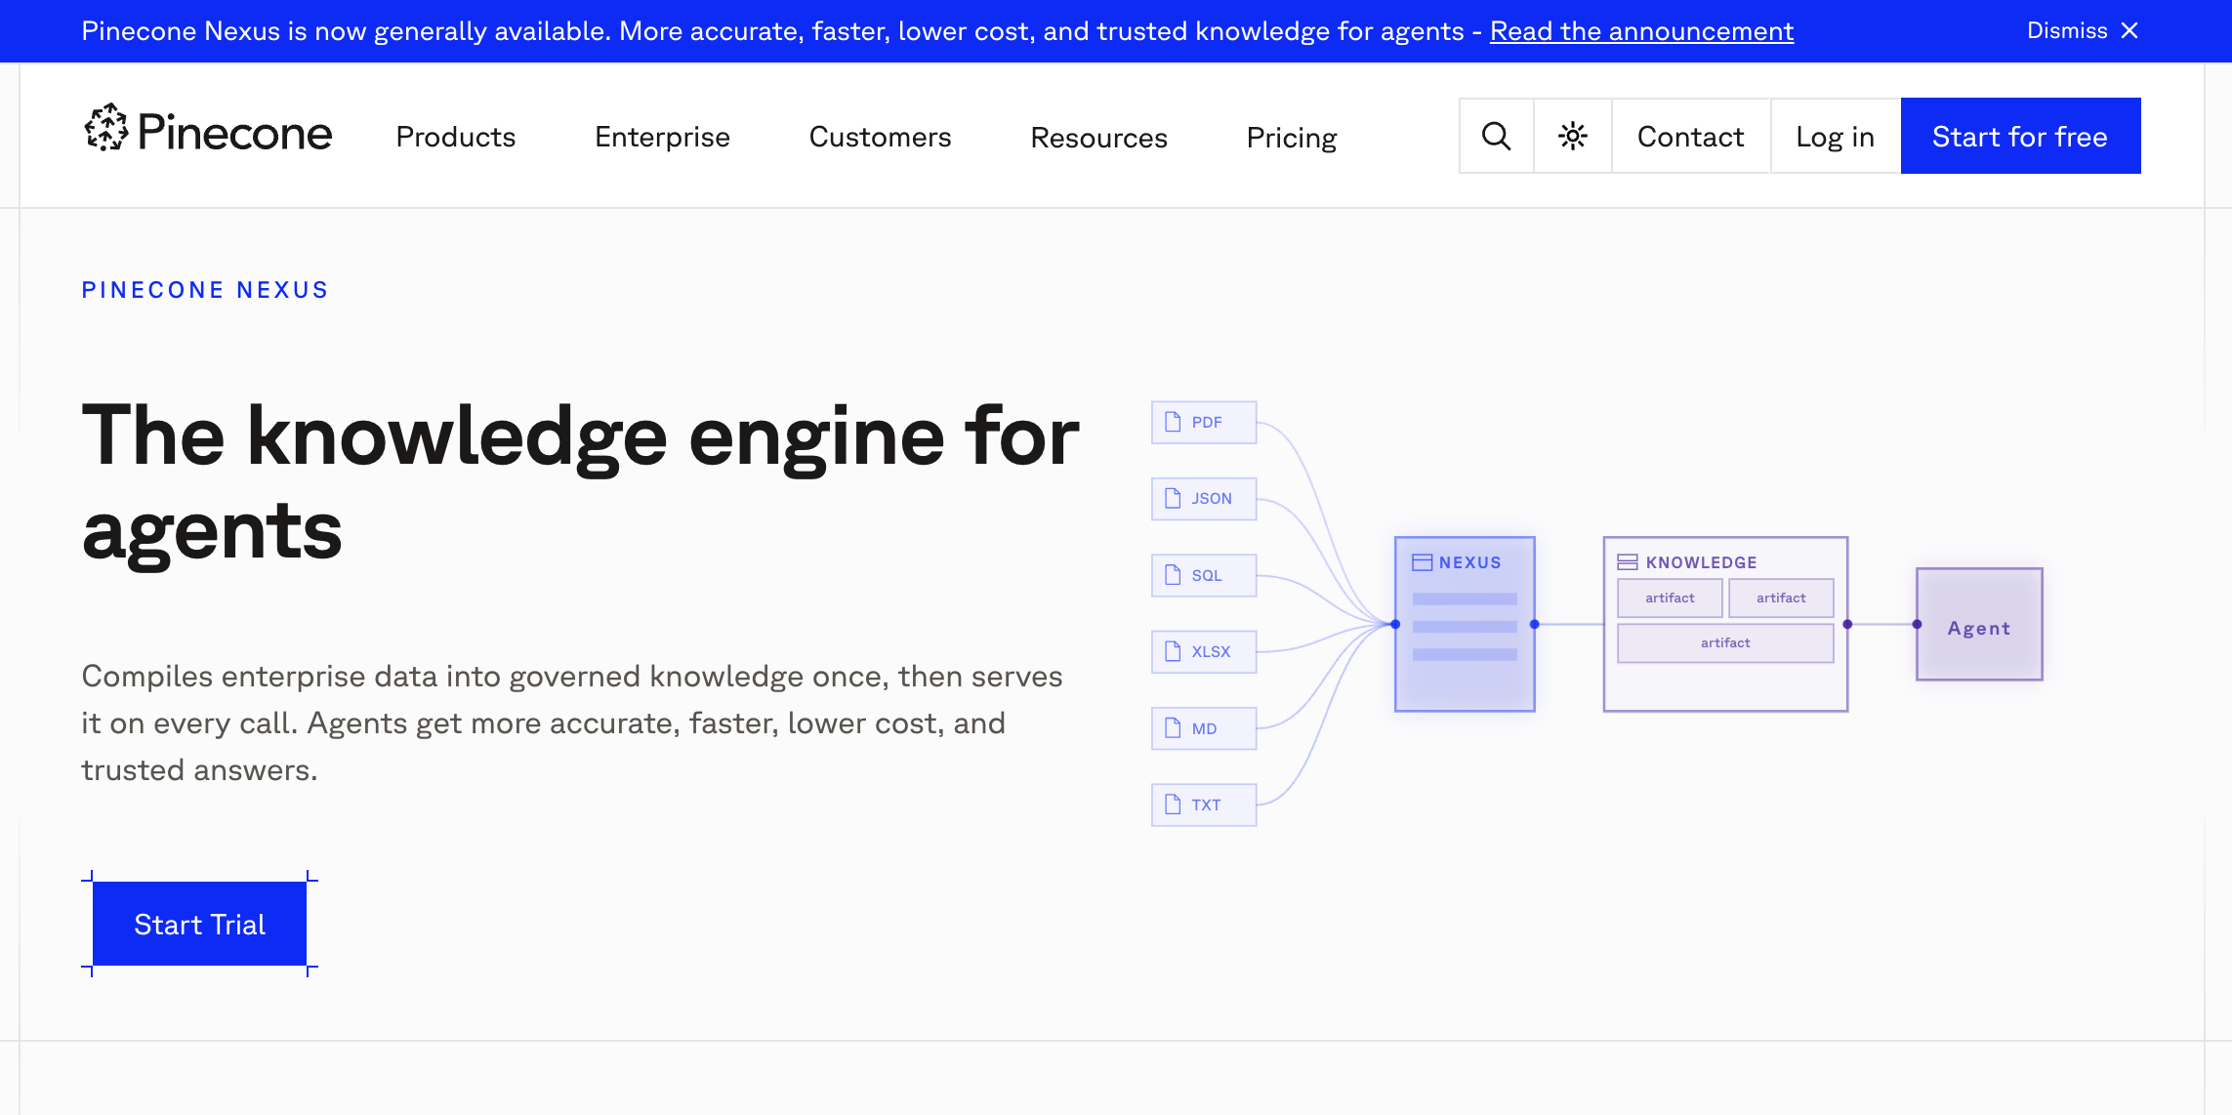This screenshot has width=2232, height=1115.
Task: Dismiss the announcement banner
Action: pyautogui.click(x=2083, y=31)
